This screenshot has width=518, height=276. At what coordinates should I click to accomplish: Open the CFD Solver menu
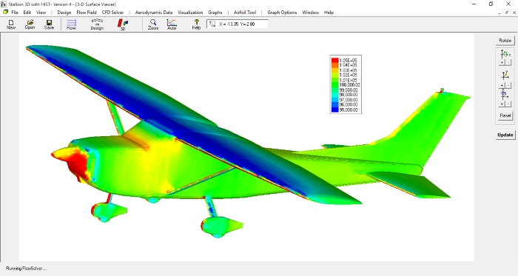pos(112,13)
